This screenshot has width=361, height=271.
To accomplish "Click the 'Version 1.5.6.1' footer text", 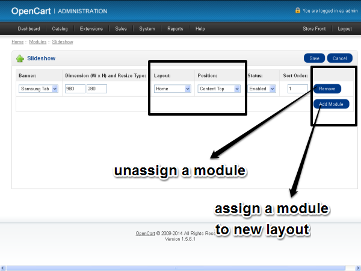I will 180,239.
